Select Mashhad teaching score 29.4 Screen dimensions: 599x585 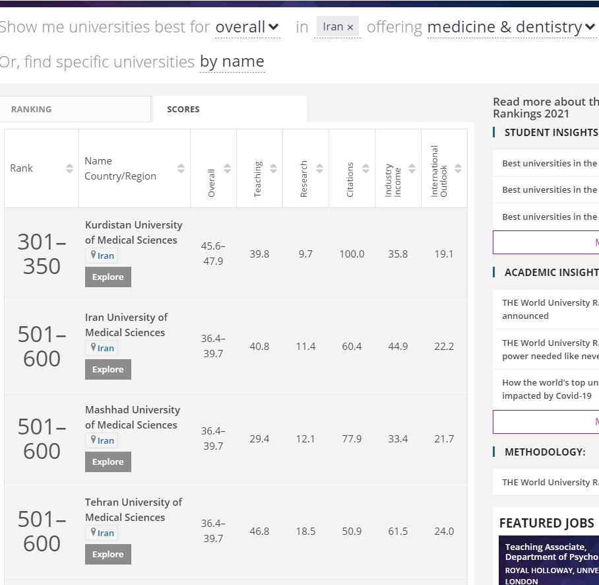(x=259, y=439)
